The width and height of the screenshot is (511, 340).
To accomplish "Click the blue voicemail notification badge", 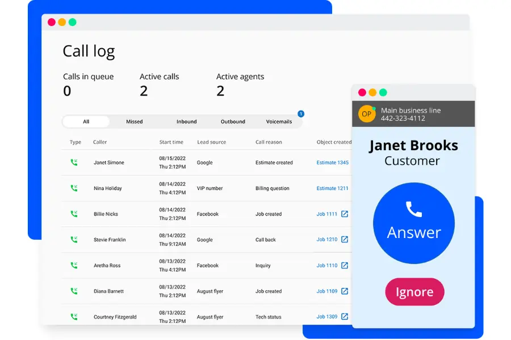I will (301, 114).
